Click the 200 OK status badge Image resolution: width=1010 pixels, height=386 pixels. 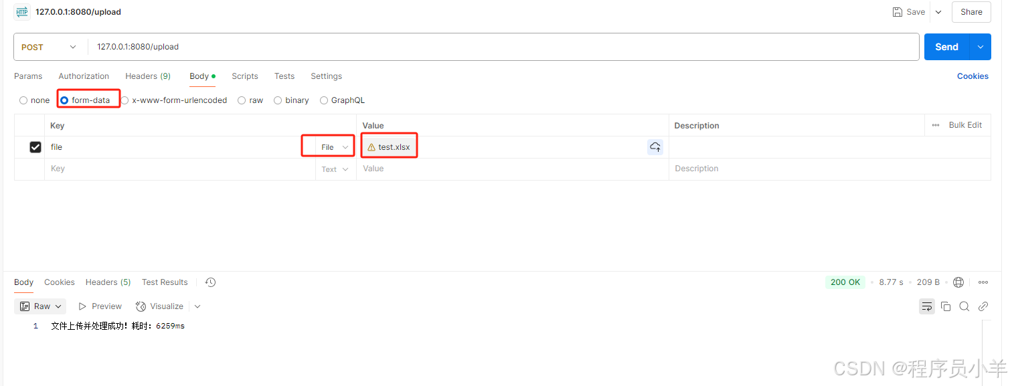point(845,282)
